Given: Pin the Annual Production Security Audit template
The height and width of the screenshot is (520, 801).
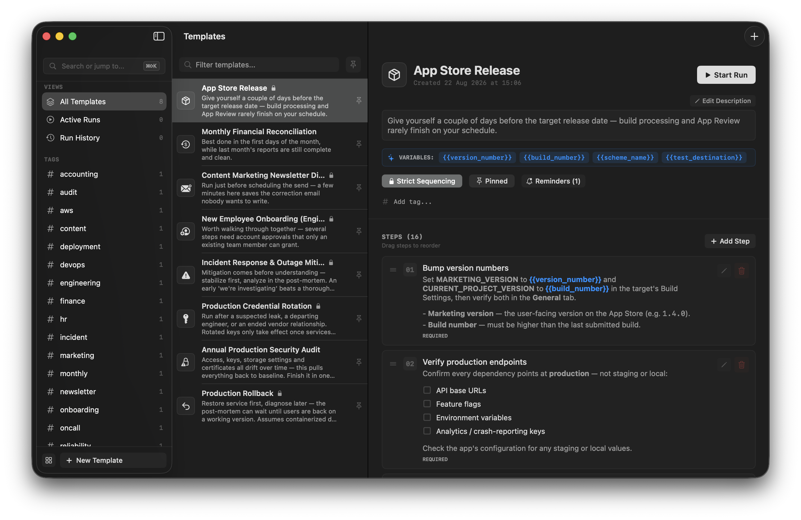Looking at the screenshot, I should (x=359, y=362).
